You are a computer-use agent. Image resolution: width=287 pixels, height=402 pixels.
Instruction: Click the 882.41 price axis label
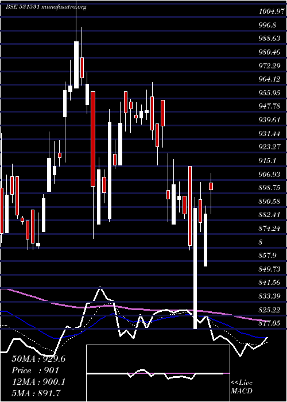pos(270,215)
